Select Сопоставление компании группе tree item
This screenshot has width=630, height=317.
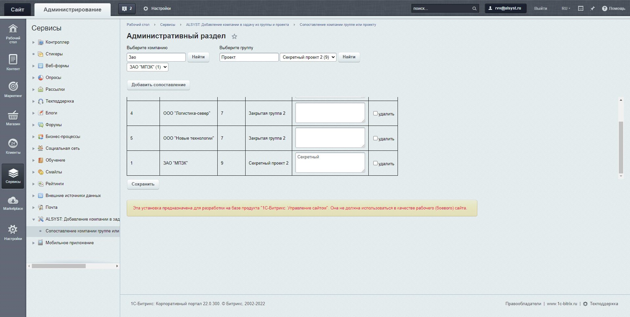coord(82,231)
